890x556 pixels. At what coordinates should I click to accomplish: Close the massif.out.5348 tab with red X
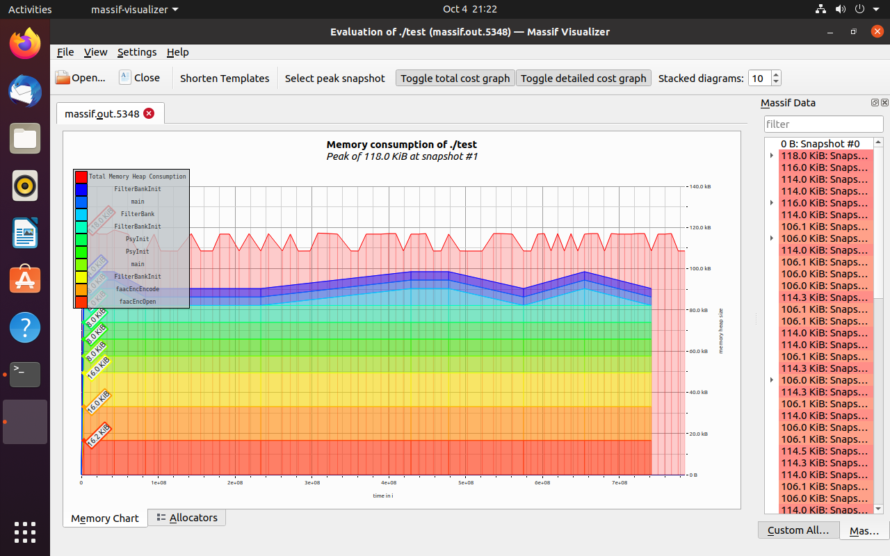tap(149, 113)
